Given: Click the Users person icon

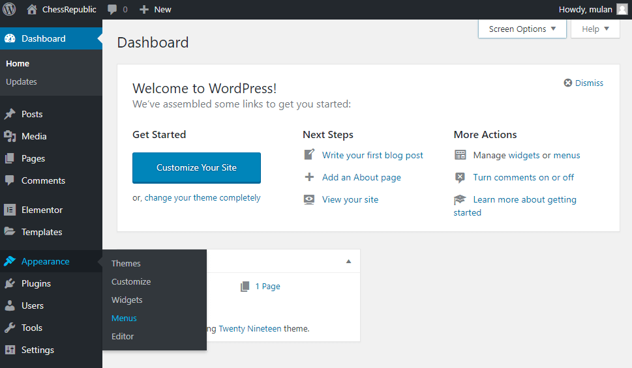Looking at the screenshot, I should [x=10, y=305].
